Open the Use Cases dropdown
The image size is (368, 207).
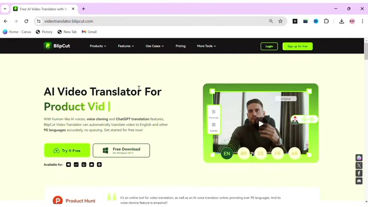click(x=155, y=46)
